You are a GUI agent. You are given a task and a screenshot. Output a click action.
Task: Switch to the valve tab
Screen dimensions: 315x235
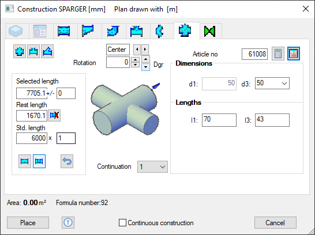(x=209, y=31)
